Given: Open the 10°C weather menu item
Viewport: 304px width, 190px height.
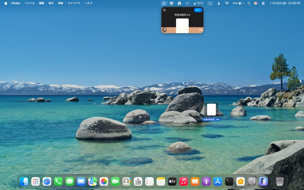Looking at the screenshot, I should pos(198,3).
